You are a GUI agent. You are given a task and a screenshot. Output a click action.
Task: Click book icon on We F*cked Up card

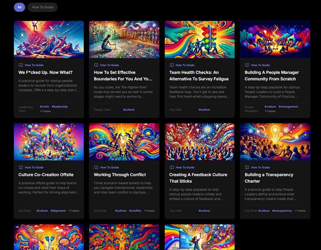21,65
